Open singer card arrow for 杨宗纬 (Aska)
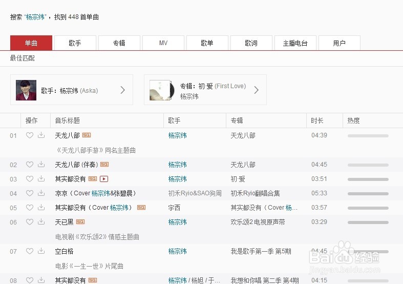Viewport: 403px width, 284px height. pyautogui.click(x=122, y=90)
